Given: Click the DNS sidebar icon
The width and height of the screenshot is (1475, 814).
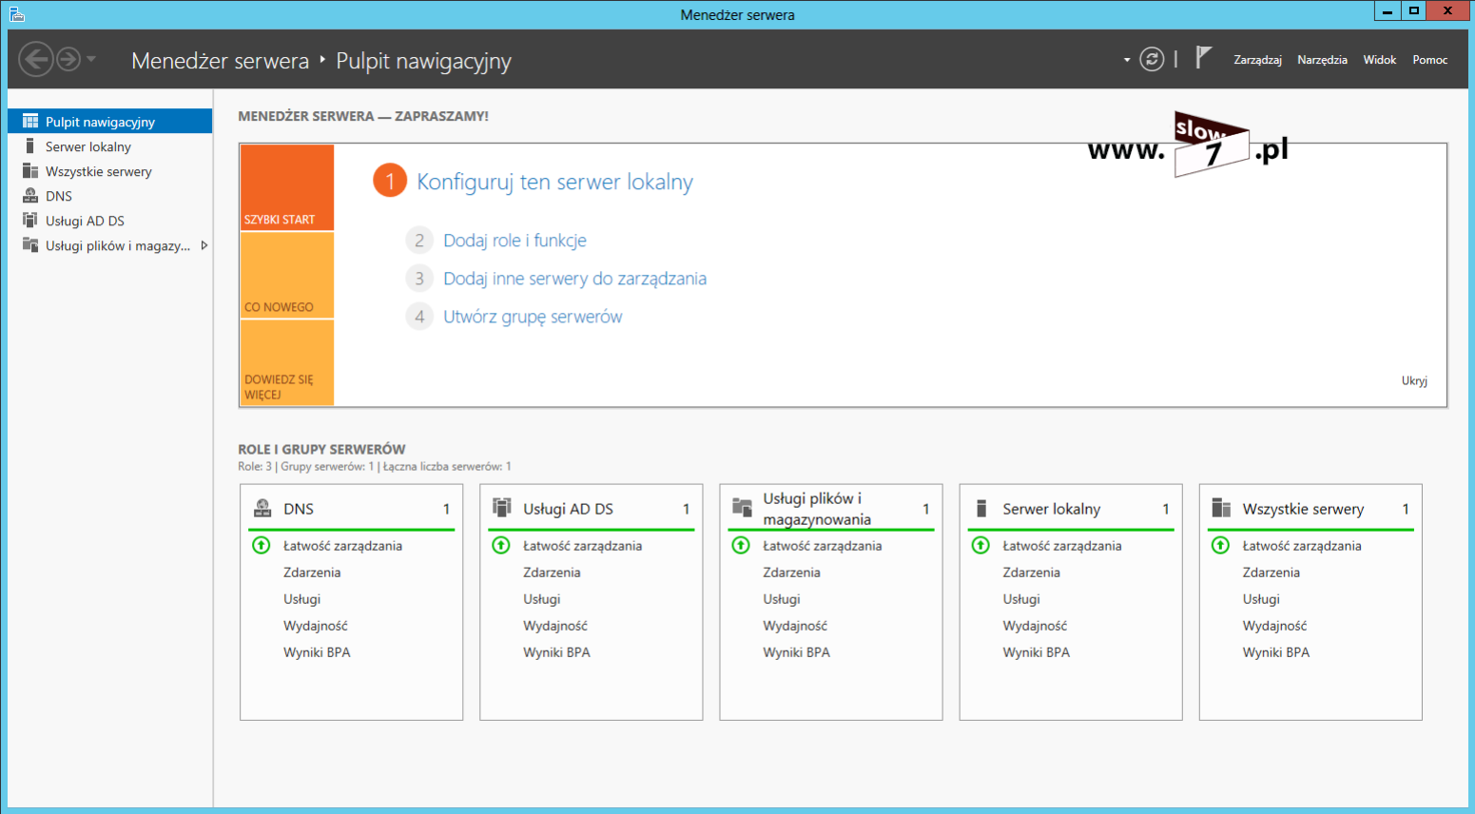Looking at the screenshot, I should tap(30, 195).
